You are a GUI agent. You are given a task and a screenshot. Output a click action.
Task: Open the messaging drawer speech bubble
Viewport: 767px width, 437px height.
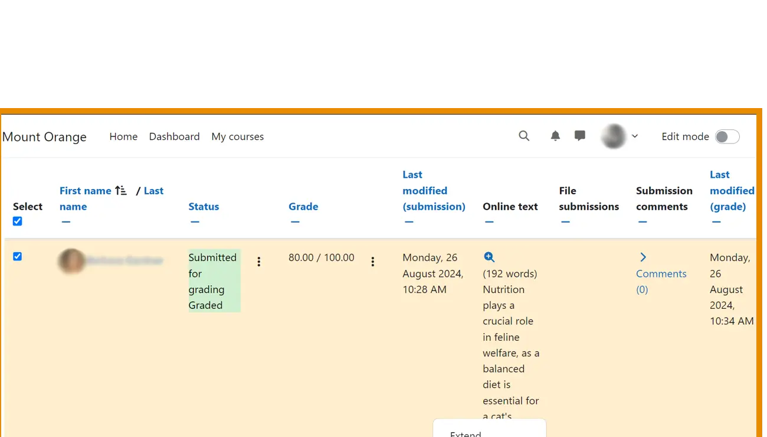click(x=580, y=136)
